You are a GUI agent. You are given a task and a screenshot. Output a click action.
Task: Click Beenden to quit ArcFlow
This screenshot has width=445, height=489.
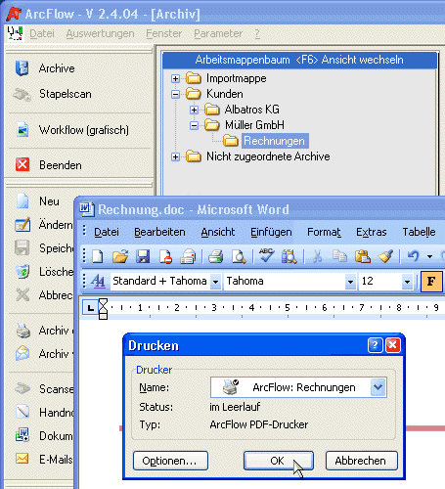point(48,165)
